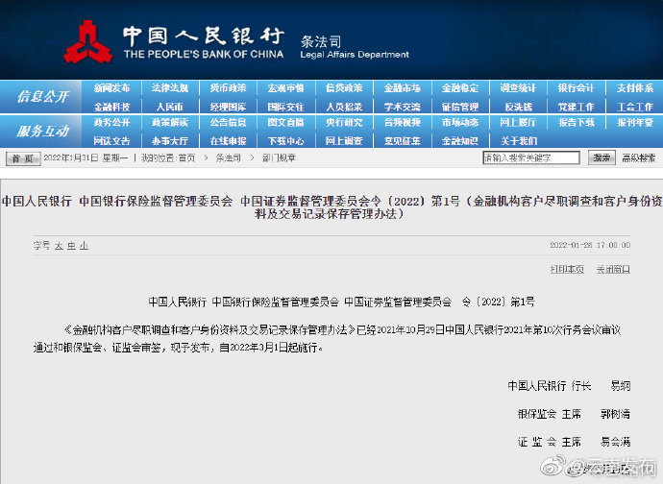Open 办事大厅 menu item
Screen dimensions: 663x484
click(x=169, y=141)
